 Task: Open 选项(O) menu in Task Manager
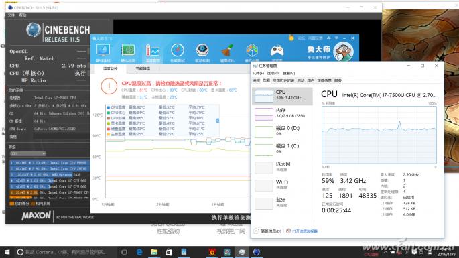[x=273, y=73]
